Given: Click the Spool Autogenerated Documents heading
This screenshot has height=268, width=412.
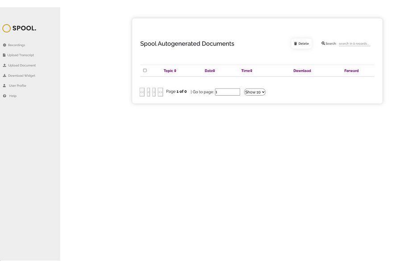Looking at the screenshot, I should (x=187, y=44).
